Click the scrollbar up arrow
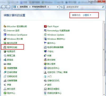Viewport: 106px width, 96px height. pos(104,22)
